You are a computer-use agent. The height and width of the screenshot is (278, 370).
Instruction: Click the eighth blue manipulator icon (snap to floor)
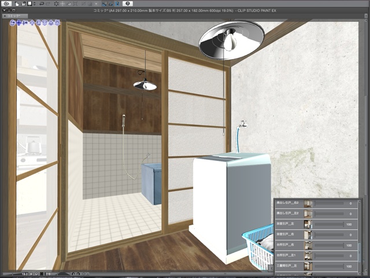[x=57, y=23]
